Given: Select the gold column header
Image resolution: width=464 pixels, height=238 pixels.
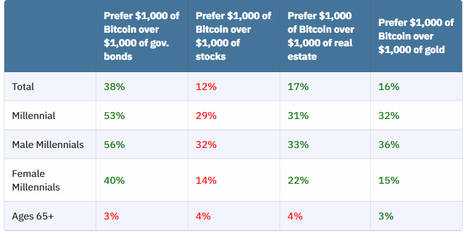Looking at the screenshot, I should tap(416, 36).
